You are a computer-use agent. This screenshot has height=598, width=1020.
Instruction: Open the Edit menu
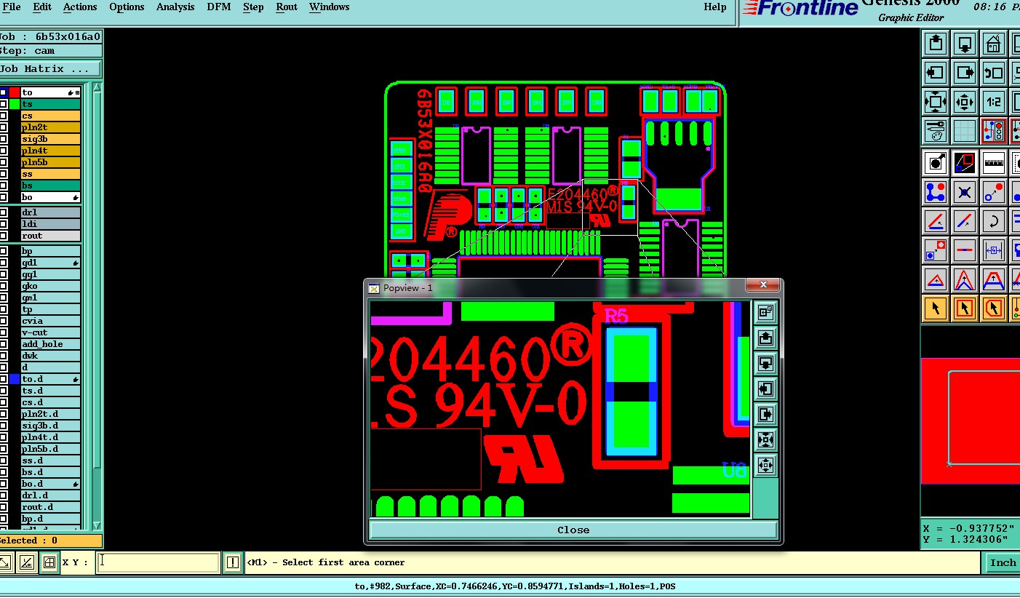[x=42, y=7]
